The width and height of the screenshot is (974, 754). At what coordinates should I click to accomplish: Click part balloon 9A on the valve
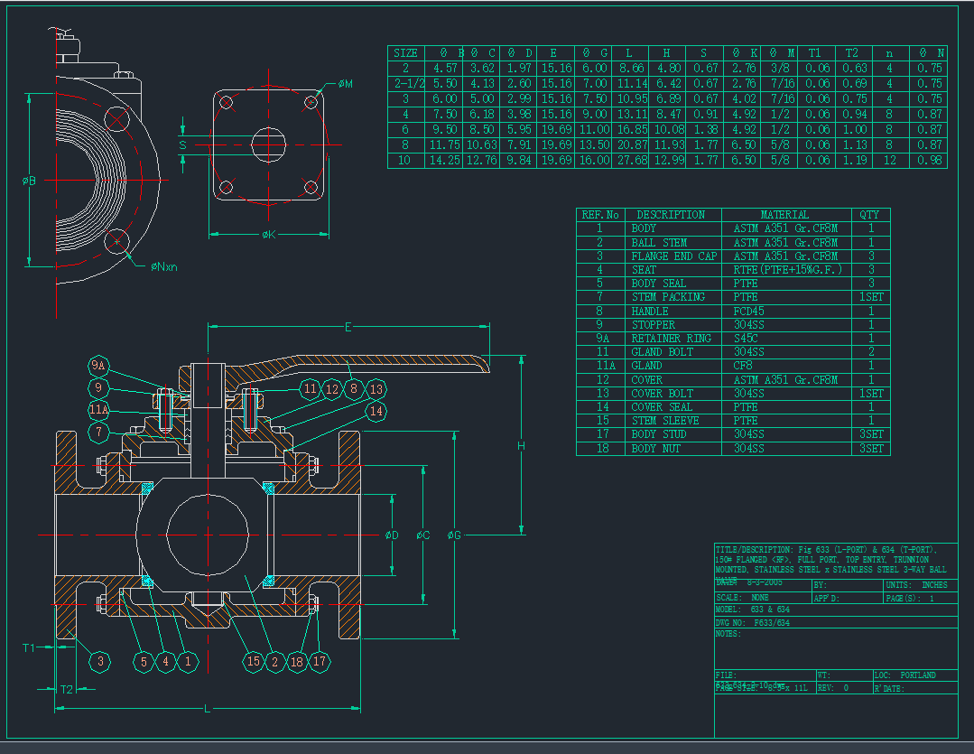(99, 367)
